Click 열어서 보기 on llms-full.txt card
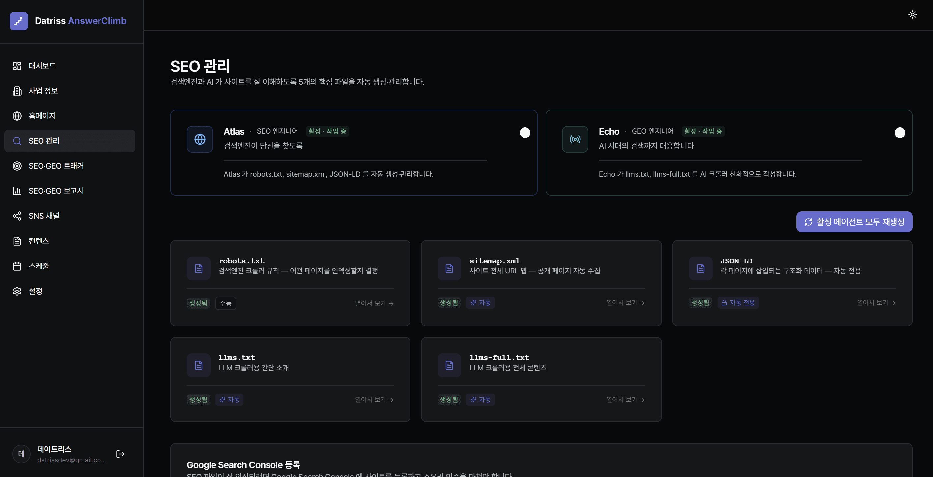The width and height of the screenshot is (933, 477). pos(626,400)
